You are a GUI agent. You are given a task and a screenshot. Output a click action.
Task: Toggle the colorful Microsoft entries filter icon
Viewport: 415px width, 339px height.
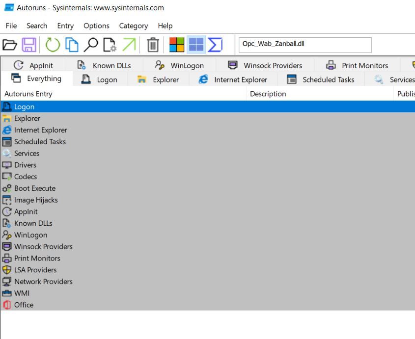177,45
